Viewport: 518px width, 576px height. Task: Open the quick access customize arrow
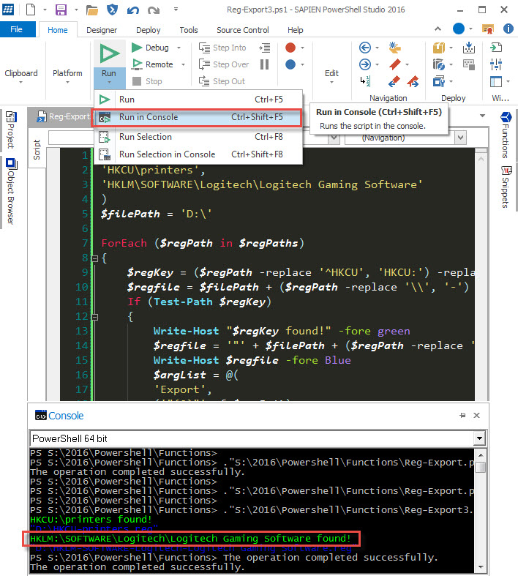(x=176, y=10)
